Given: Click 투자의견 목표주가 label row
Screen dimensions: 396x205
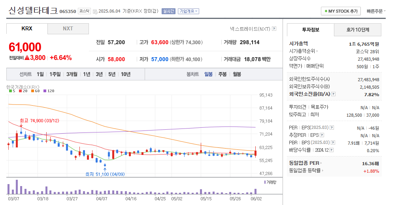Looking at the screenshot, I should coord(309,107).
